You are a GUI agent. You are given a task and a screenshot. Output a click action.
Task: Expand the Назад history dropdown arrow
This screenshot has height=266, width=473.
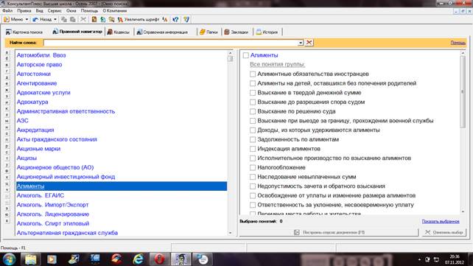click(55, 19)
